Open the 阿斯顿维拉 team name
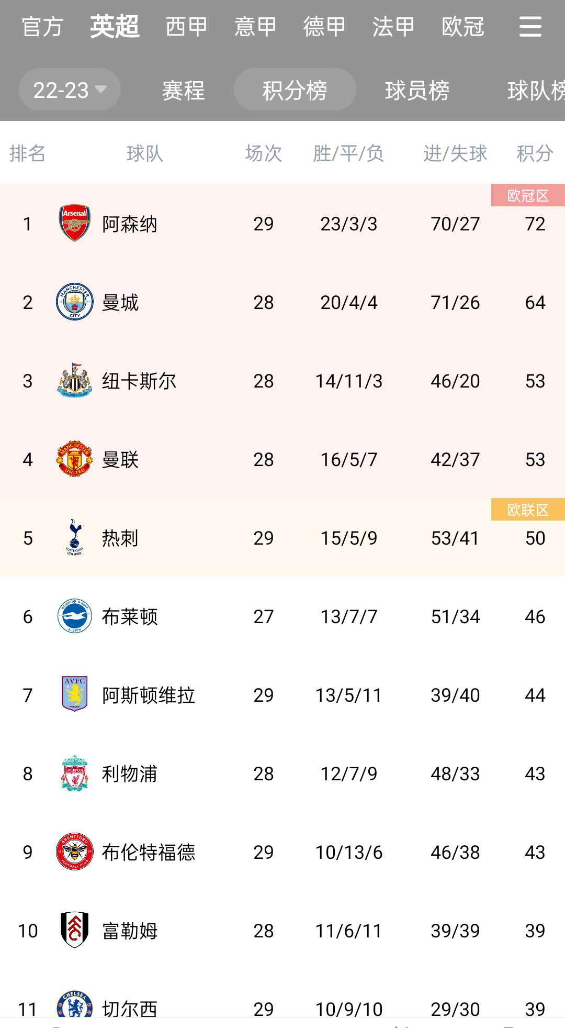The width and height of the screenshot is (565, 1028). tap(149, 695)
